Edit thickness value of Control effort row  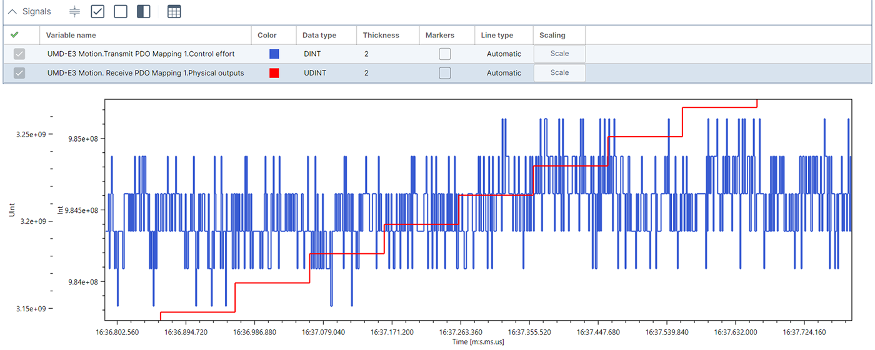coord(367,54)
